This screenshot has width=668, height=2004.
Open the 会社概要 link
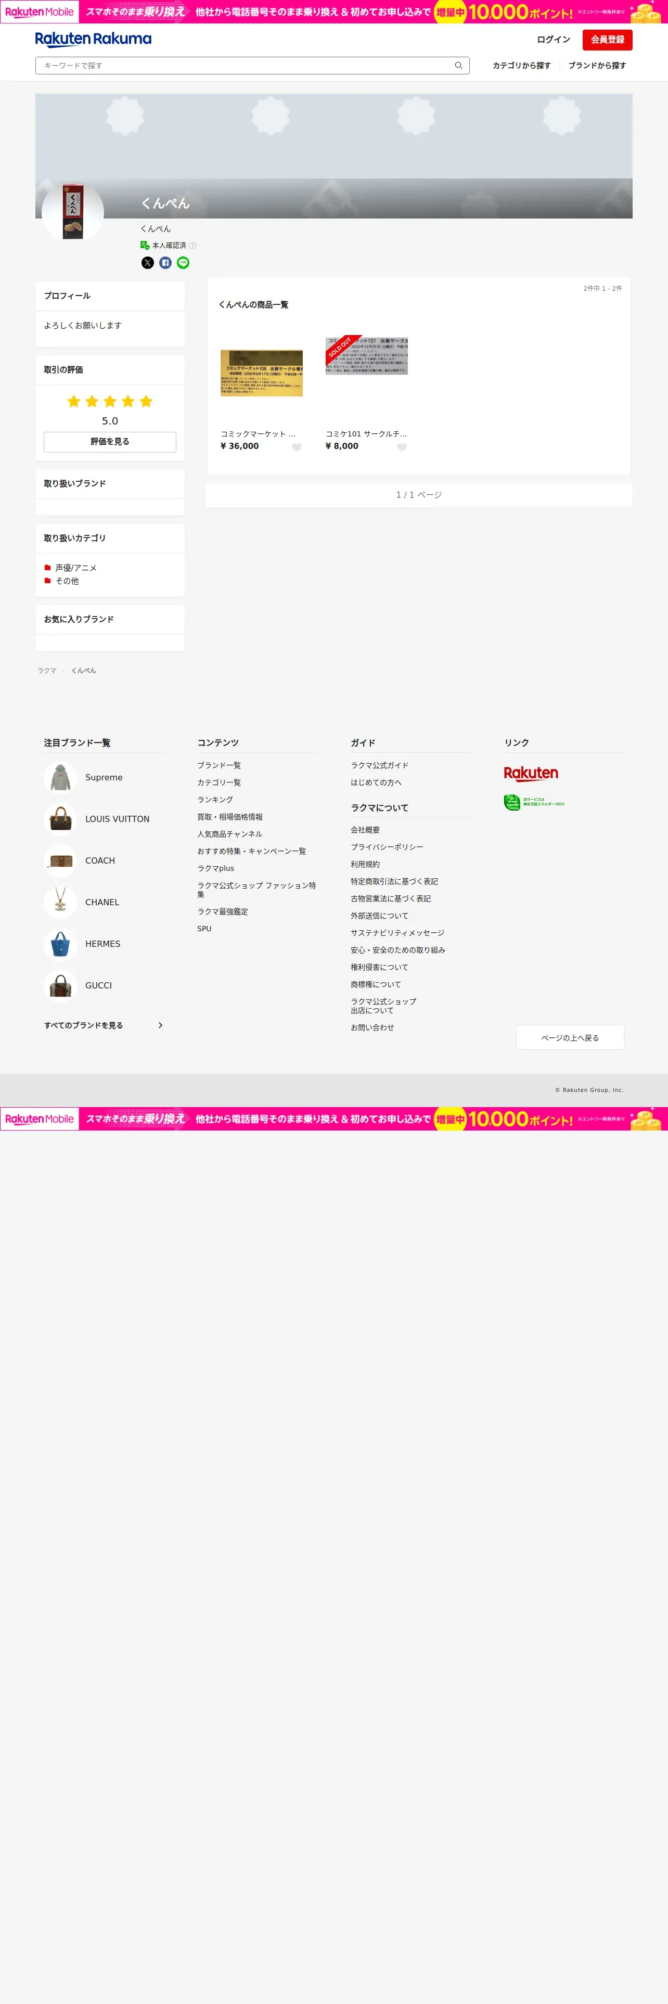pyautogui.click(x=366, y=830)
